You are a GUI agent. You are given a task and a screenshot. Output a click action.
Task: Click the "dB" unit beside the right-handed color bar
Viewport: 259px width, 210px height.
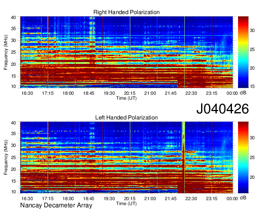[x=243, y=93]
